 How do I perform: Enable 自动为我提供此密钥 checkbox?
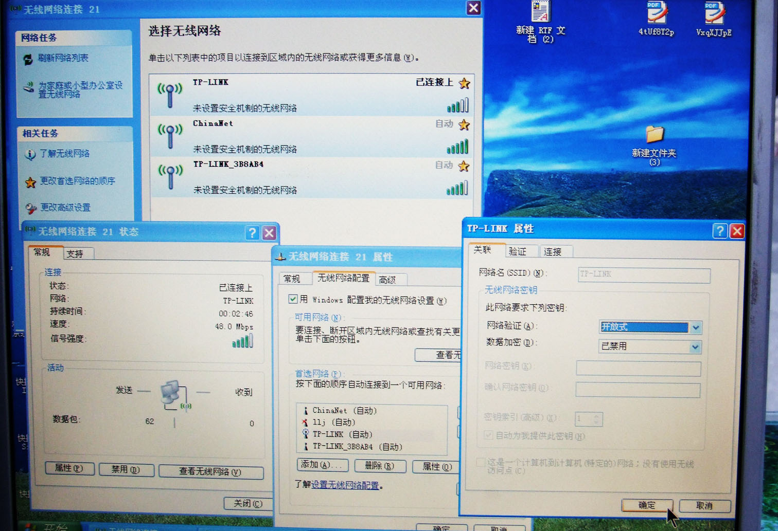click(x=487, y=435)
